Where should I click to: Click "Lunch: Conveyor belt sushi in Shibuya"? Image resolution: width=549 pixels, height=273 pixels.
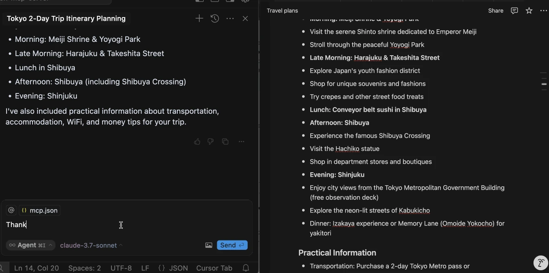(368, 110)
